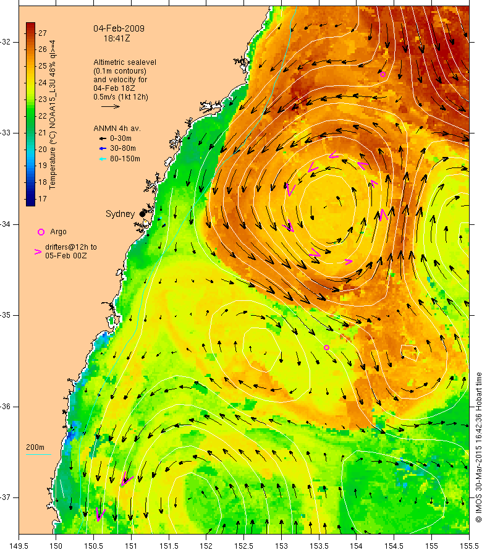Click the black Sydney location dot

pos(142,214)
